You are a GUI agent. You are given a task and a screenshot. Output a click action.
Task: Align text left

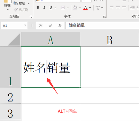click(x=112, y=8)
